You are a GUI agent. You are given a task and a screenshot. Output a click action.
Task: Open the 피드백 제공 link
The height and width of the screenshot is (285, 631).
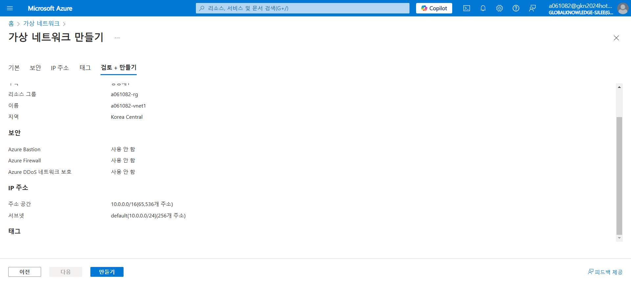[x=605, y=272]
